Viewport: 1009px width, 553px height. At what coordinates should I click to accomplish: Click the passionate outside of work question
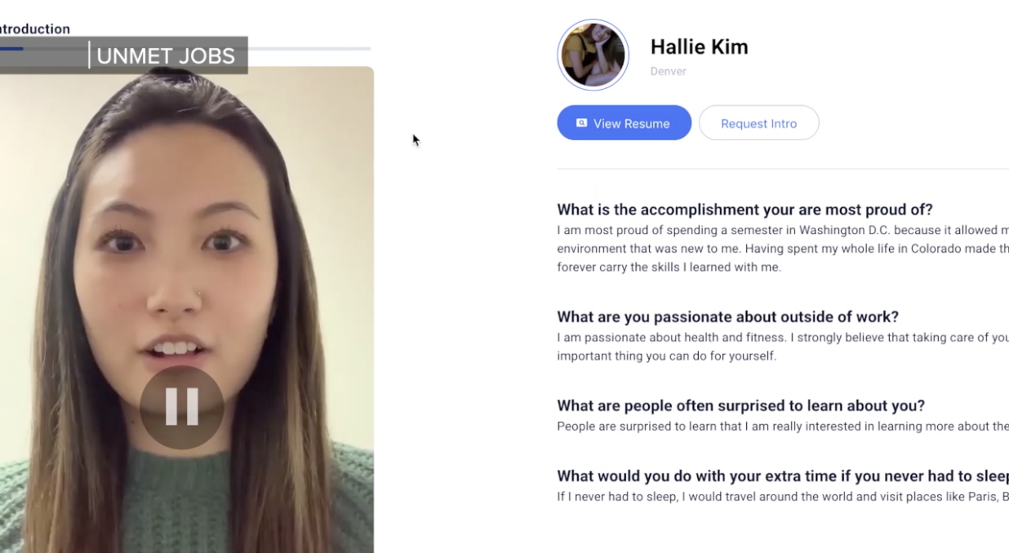[x=727, y=316]
